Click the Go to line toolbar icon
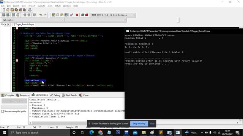This screenshot has height=136, width=243. 18,15
